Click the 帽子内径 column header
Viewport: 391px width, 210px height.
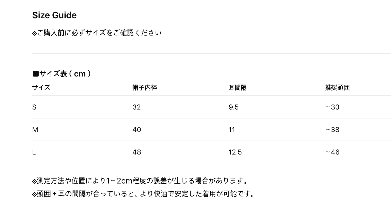(145, 87)
